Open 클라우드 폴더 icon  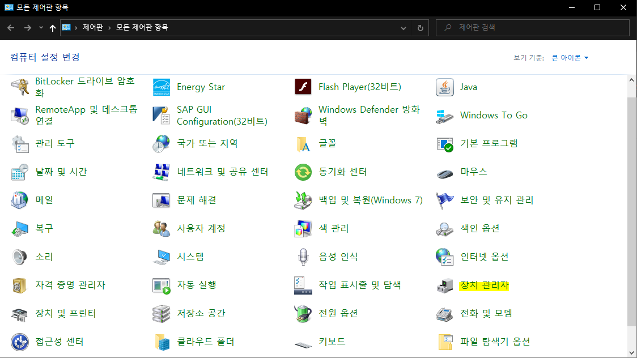click(162, 342)
